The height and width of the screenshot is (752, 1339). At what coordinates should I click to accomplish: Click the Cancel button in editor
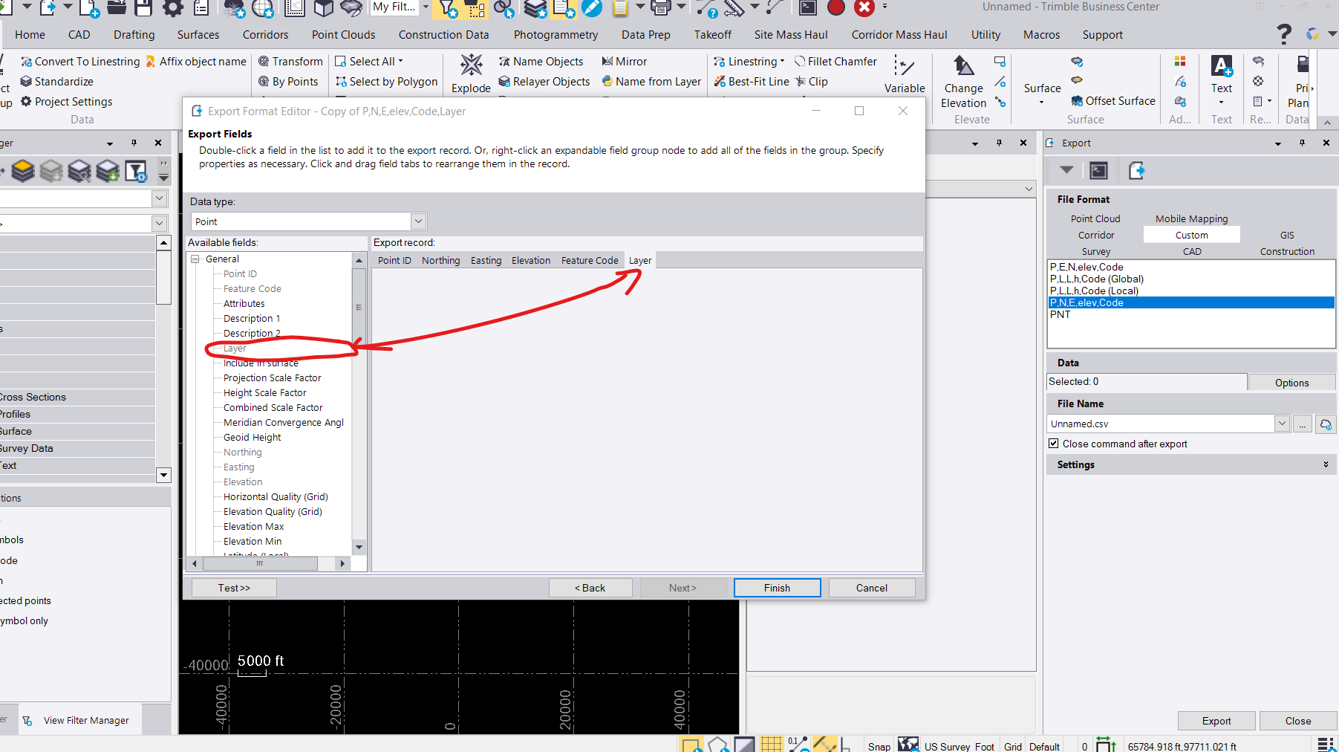871,588
